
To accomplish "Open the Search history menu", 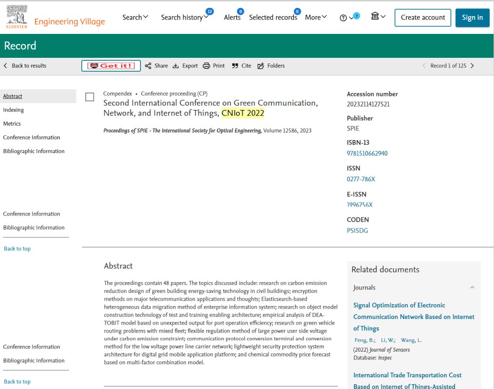I will [185, 17].
